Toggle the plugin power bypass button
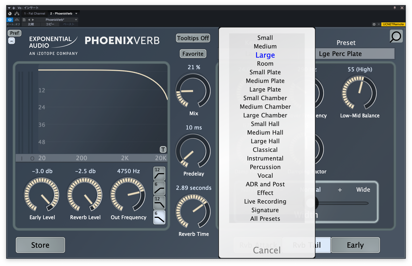This screenshot has width=412, height=266. 10,20
